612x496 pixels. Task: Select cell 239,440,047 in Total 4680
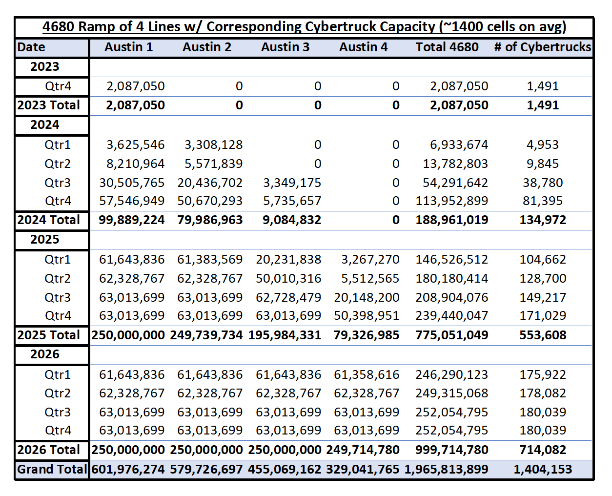tap(452, 316)
